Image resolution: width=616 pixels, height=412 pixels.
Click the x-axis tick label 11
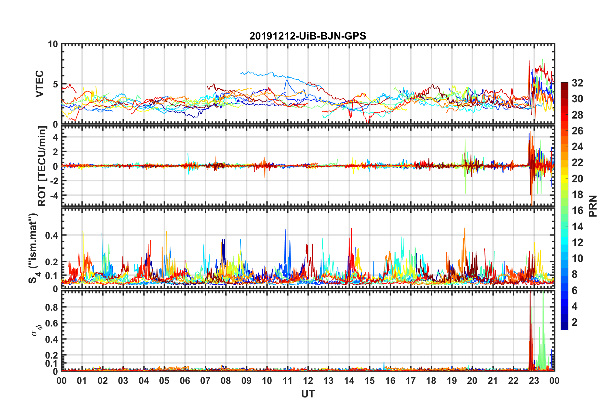pyautogui.click(x=288, y=381)
